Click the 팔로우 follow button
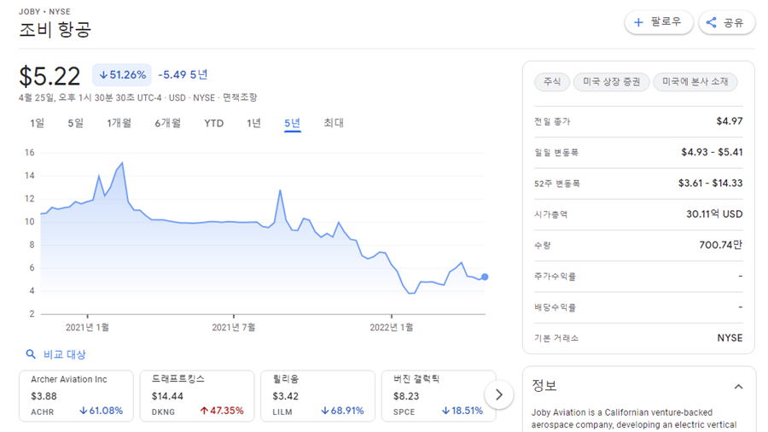The width and height of the screenshot is (768, 432). [658, 22]
